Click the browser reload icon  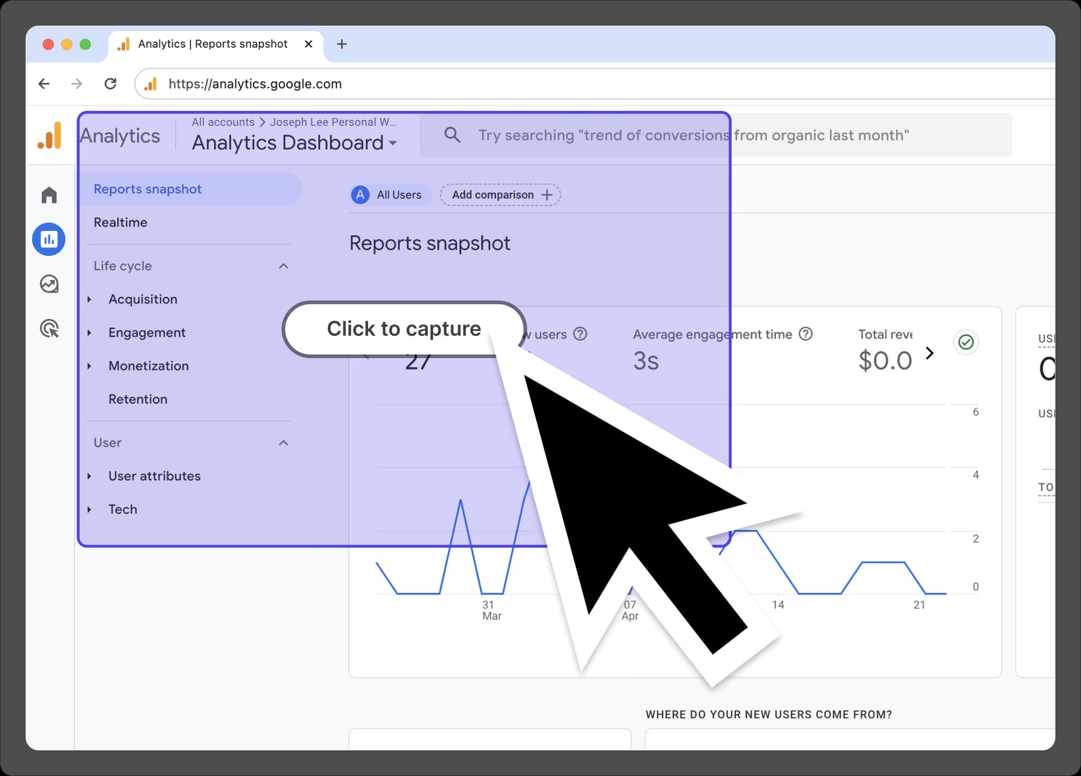click(110, 84)
